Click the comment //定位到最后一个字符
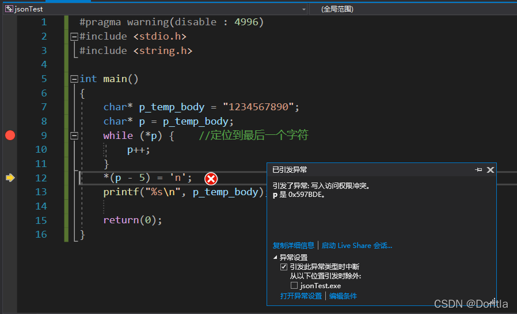This screenshot has width=517, height=314. (x=253, y=135)
